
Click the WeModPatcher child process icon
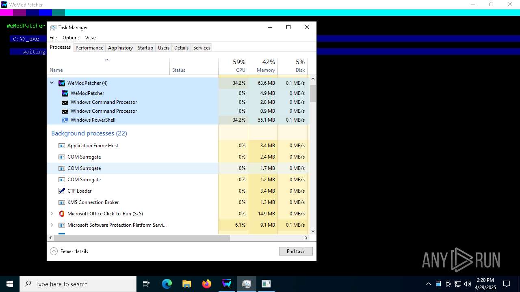click(x=65, y=93)
